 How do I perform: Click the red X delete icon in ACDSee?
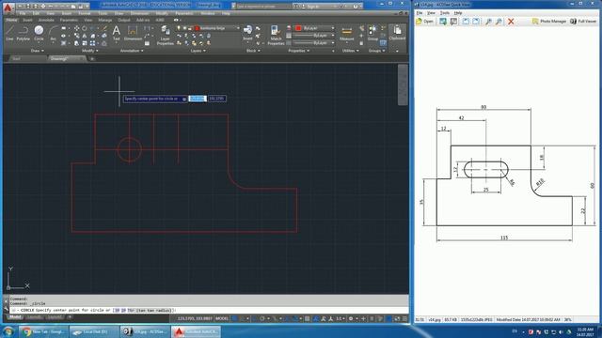(511, 22)
